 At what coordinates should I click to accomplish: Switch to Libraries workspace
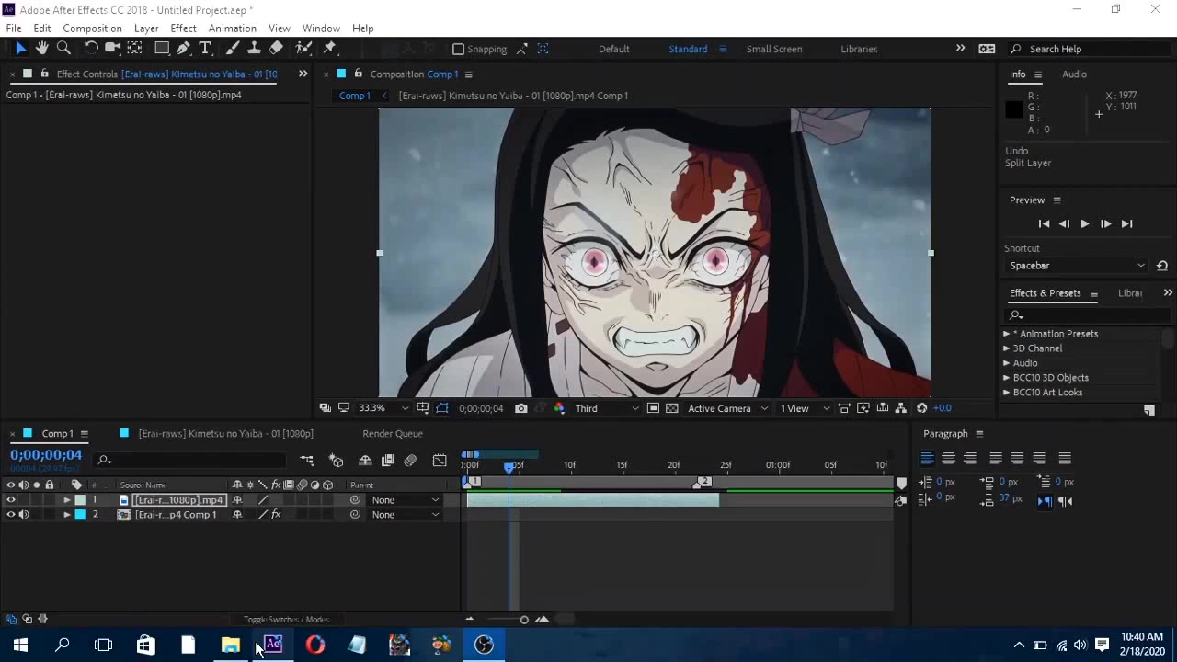point(859,50)
